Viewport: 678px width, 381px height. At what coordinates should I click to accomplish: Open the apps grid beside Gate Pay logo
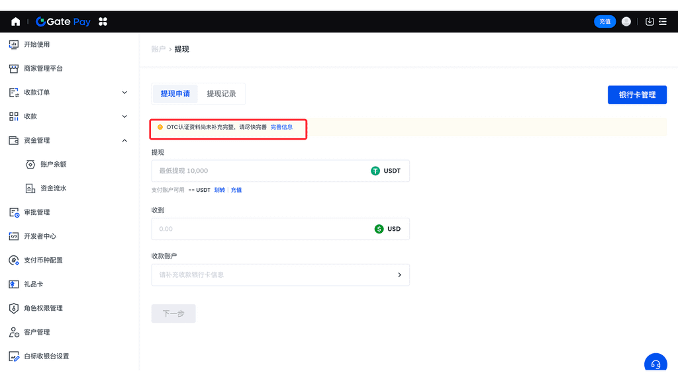coord(103,21)
